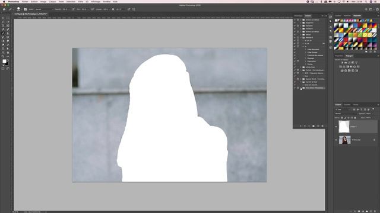
Task: Select the open document tab
Action: pyautogui.click(x=31, y=14)
